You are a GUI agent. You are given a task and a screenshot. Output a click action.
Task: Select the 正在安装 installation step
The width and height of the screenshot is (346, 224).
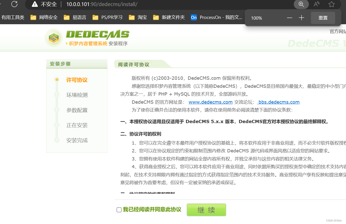(x=77, y=125)
